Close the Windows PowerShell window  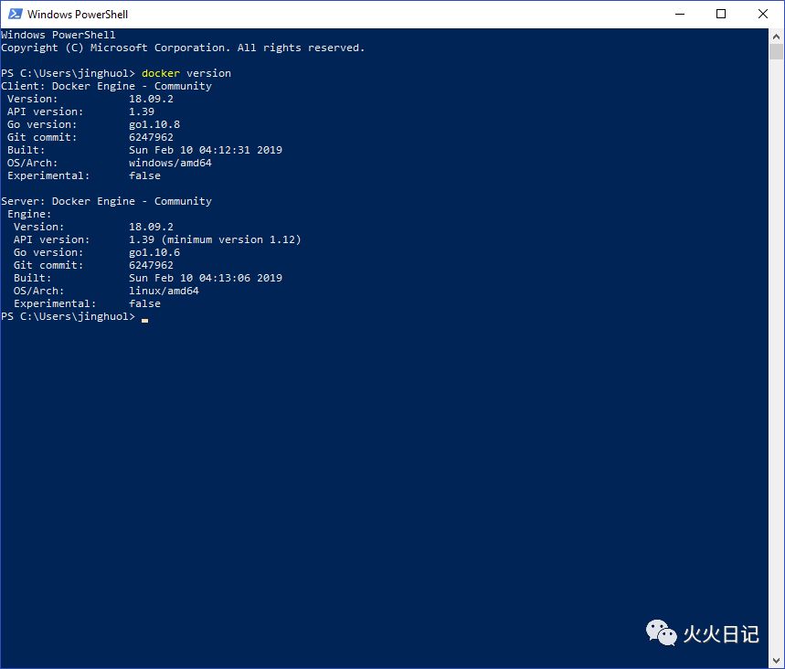[762, 14]
